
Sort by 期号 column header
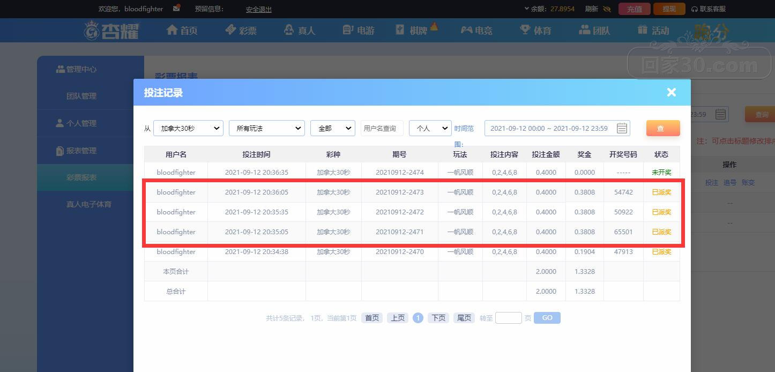click(399, 154)
